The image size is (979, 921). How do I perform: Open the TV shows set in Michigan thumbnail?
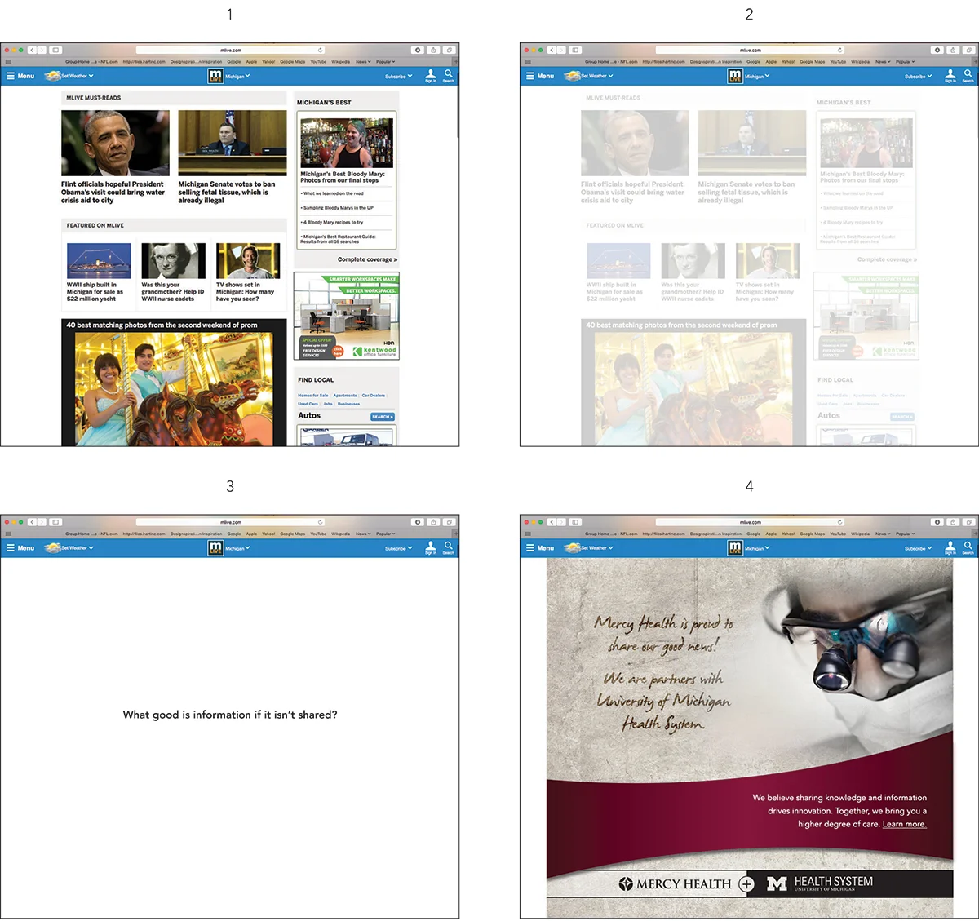coord(248,261)
